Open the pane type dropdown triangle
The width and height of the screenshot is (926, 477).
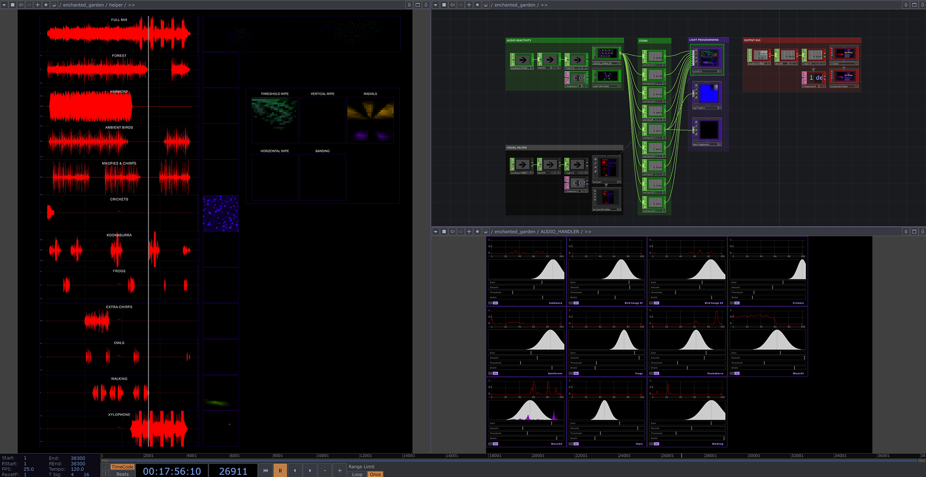tap(4, 5)
